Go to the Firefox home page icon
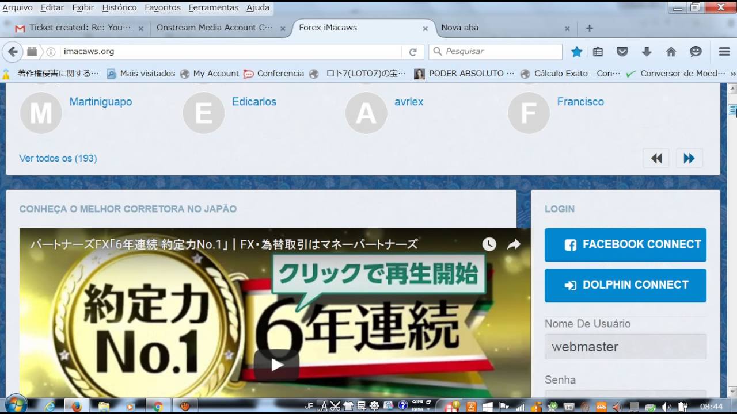Screen dimensions: 737x414 tap(671, 52)
